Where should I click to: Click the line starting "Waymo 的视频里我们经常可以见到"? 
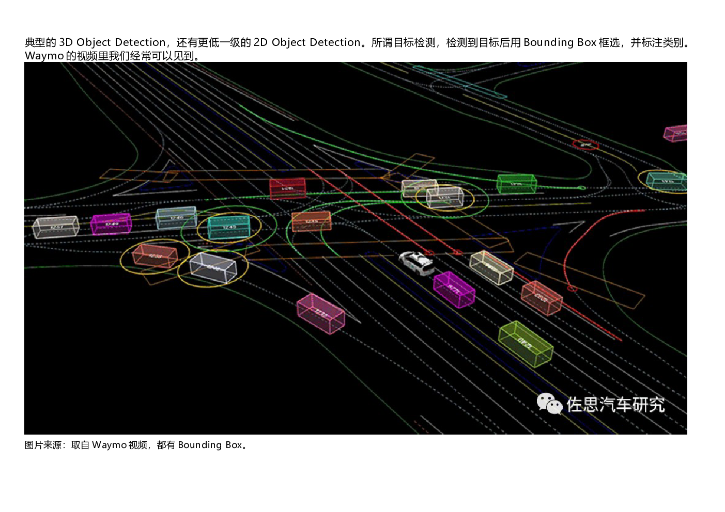click(x=112, y=56)
